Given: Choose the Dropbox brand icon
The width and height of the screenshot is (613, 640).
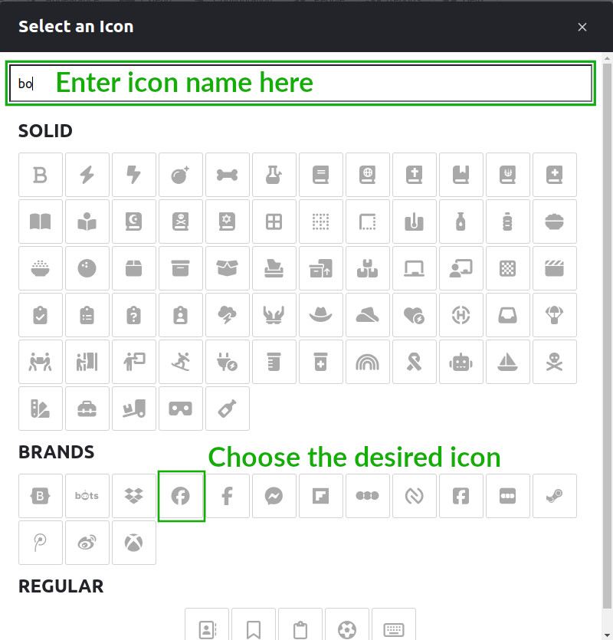Looking at the screenshot, I should pos(134,496).
